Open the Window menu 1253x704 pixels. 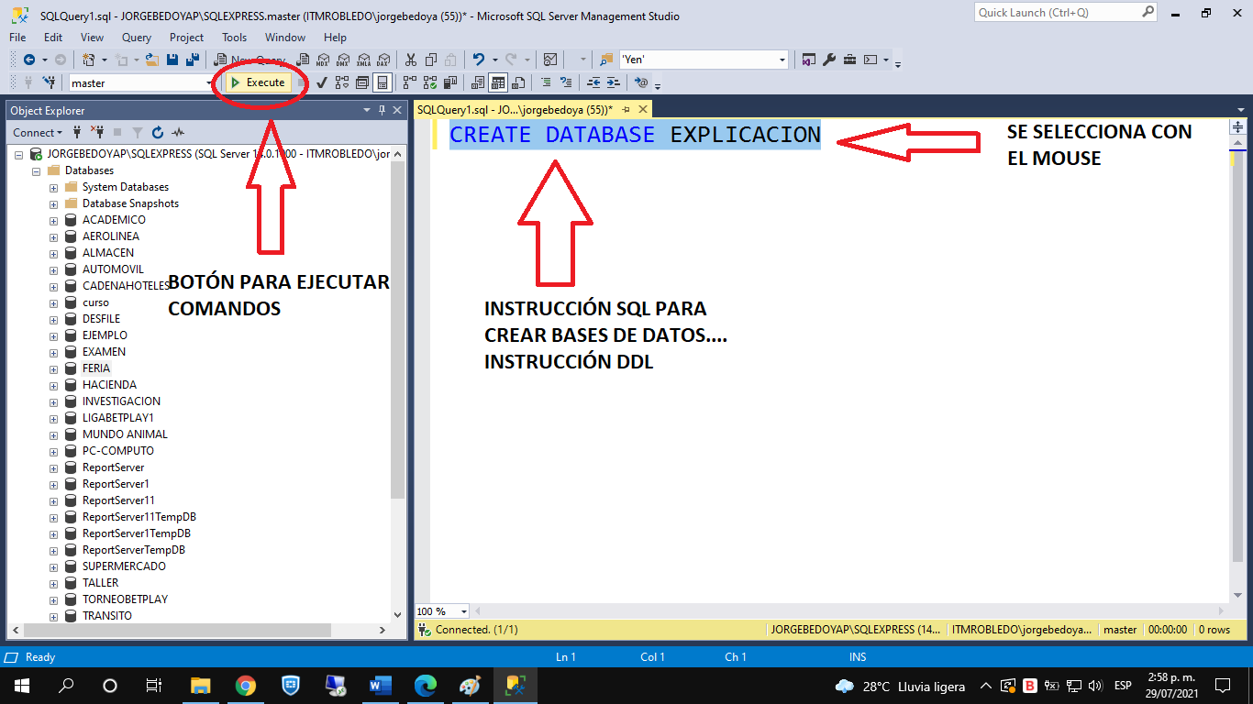tap(285, 38)
